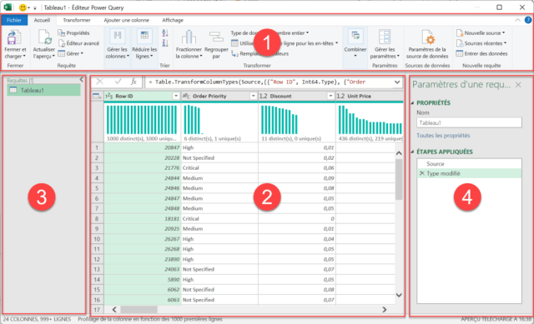
Task: Collapse the ribbon with the chevron
Action: (x=517, y=20)
